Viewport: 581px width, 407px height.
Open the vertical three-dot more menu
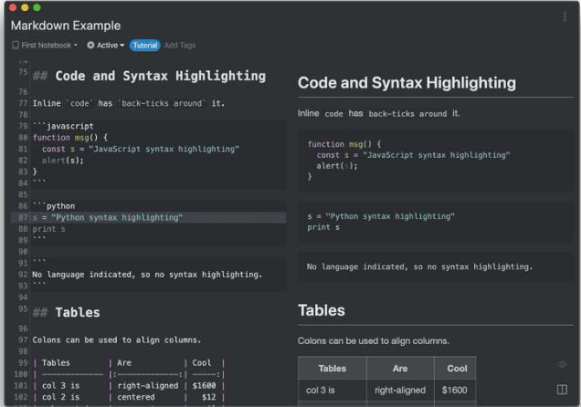tap(565, 16)
